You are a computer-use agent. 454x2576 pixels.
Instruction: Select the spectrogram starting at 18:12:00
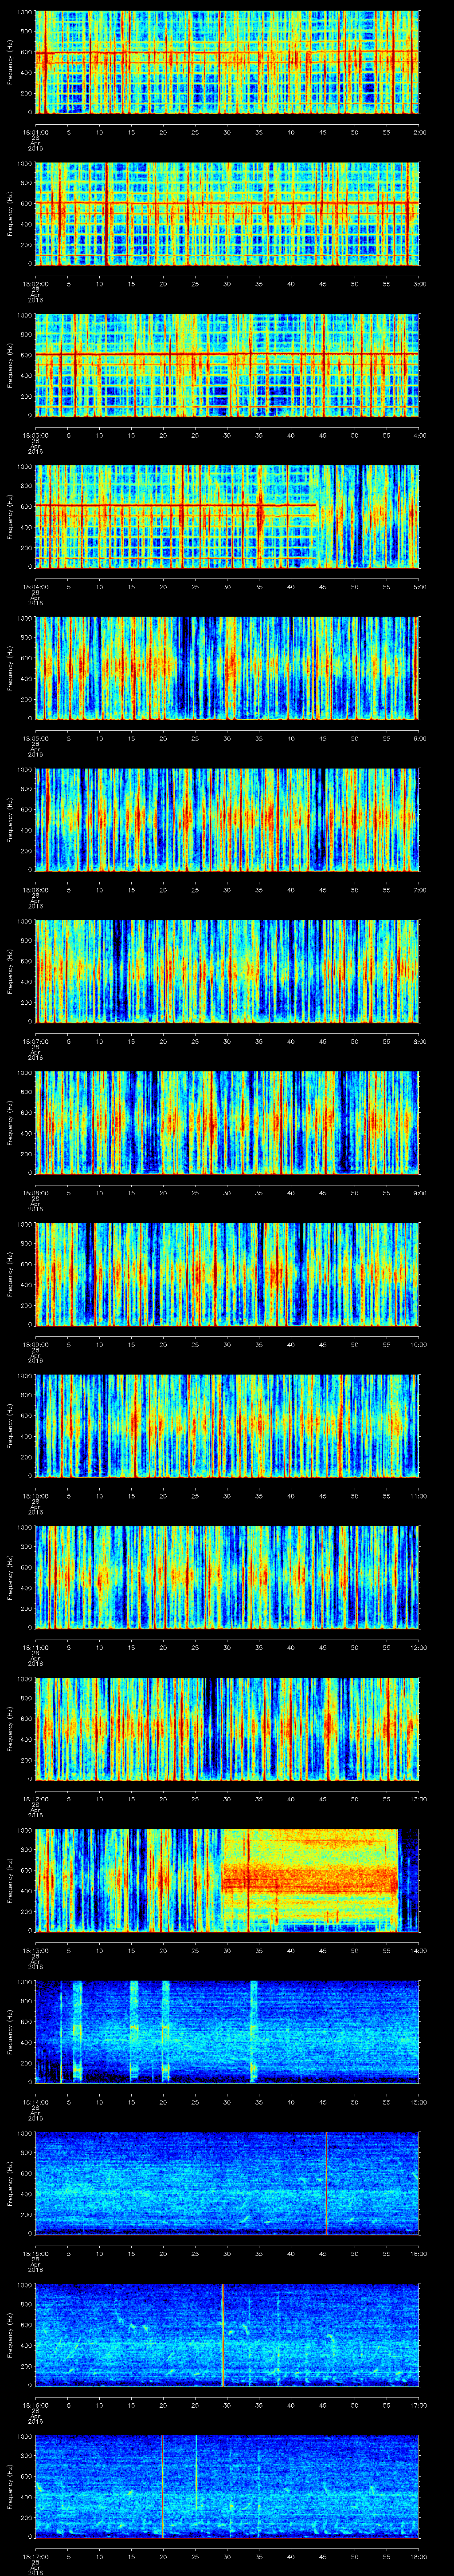[227, 1729]
